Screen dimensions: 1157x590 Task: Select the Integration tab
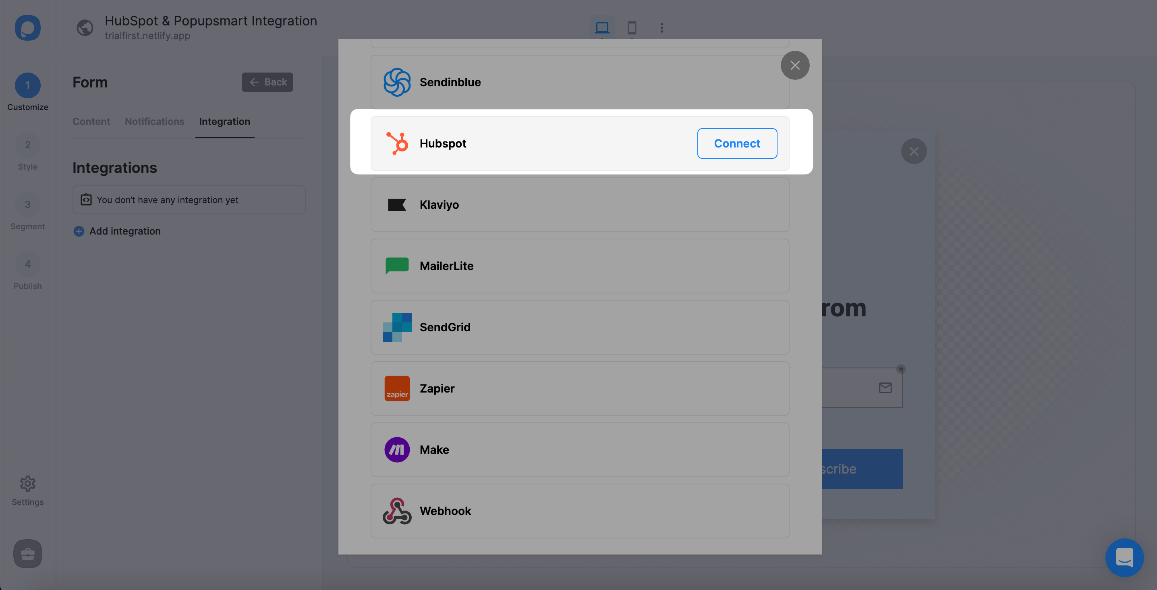point(224,121)
